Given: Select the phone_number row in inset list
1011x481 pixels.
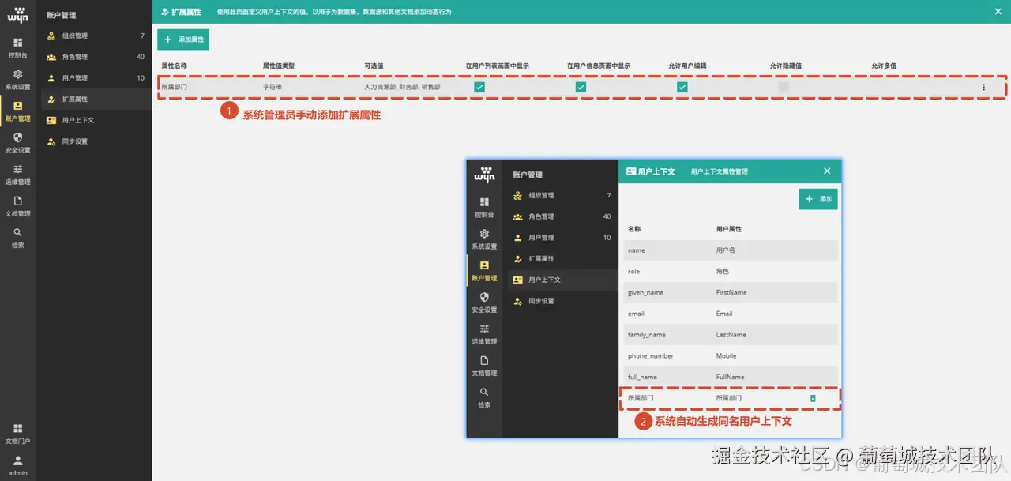Looking at the screenshot, I should point(731,356).
